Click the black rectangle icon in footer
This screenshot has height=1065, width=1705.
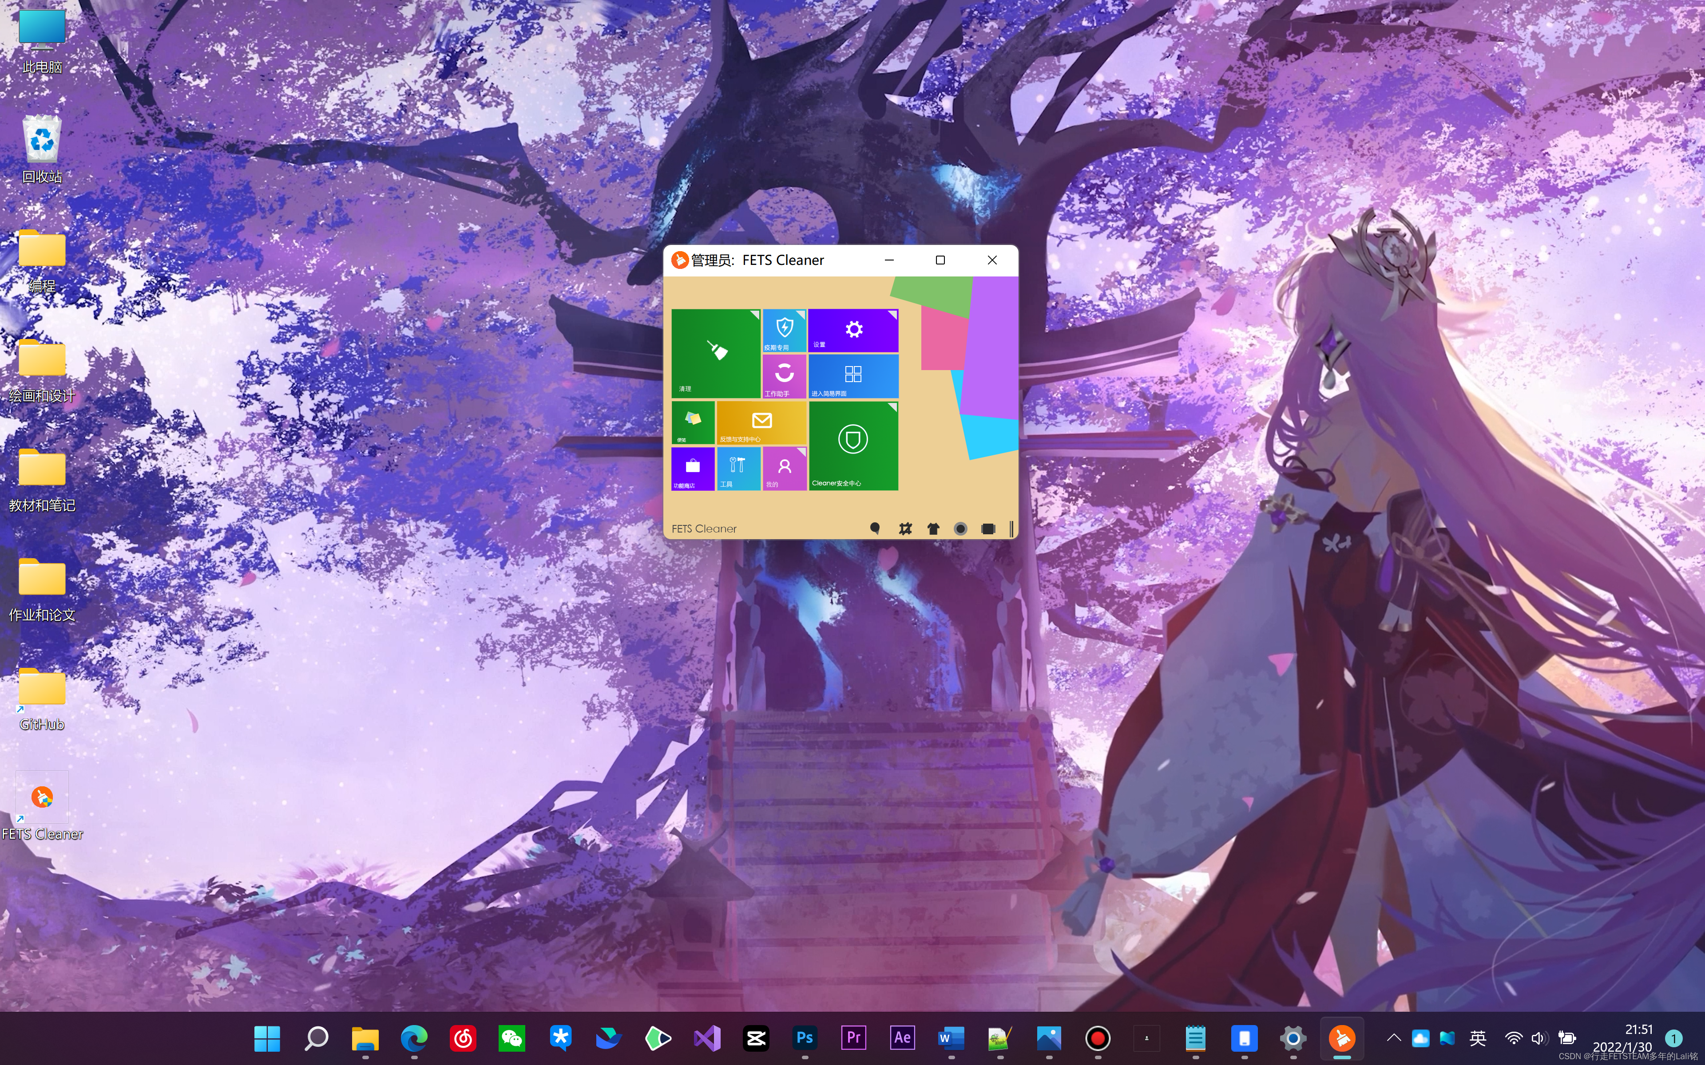(988, 528)
